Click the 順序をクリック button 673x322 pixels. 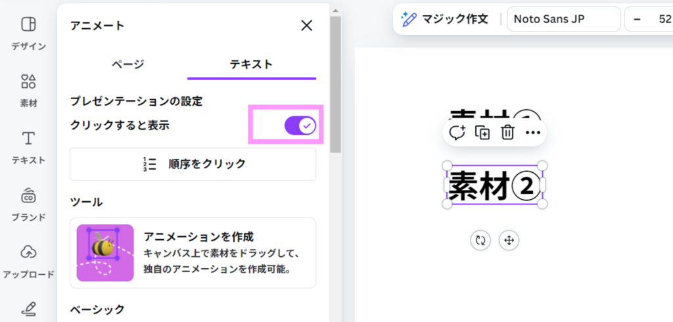pyautogui.click(x=193, y=164)
